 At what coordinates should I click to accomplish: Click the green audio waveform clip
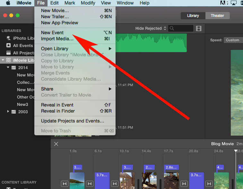point(151,43)
